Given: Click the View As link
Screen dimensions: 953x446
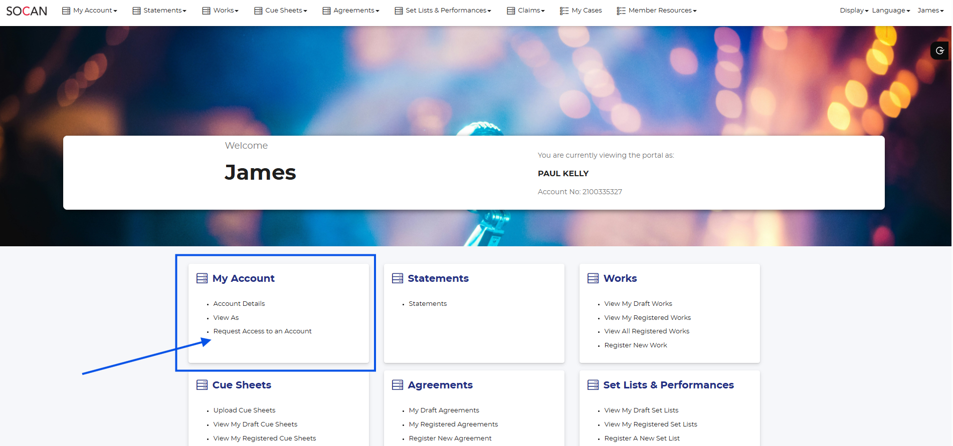Looking at the screenshot, I should click(x=226, y=318).
